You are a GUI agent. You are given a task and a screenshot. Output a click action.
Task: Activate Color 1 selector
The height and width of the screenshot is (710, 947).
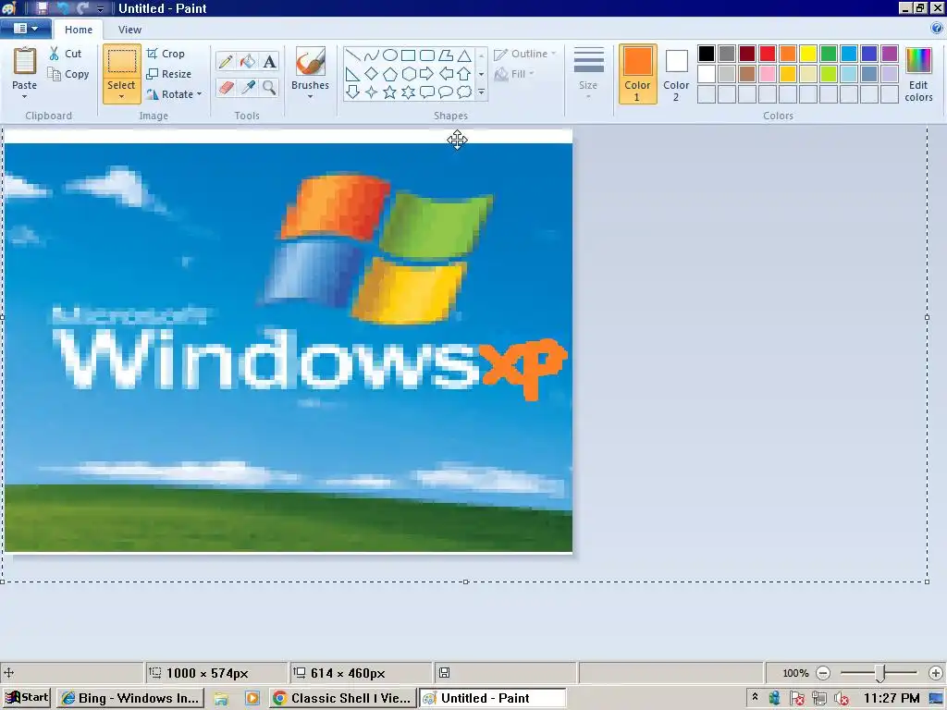tap(638, 74)
